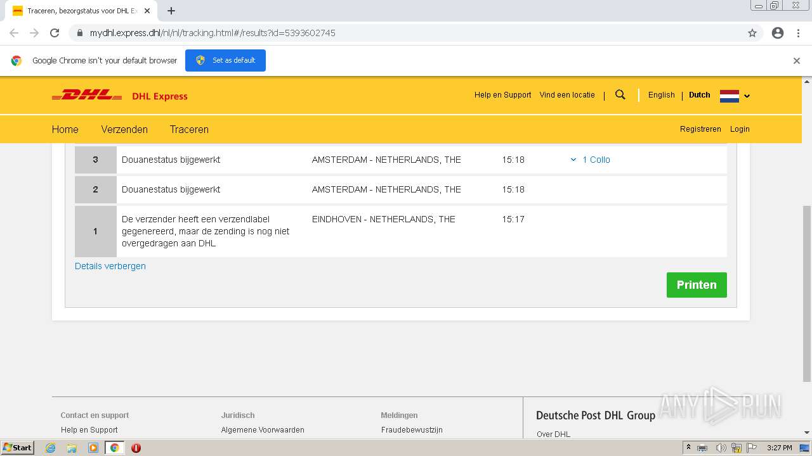The width and height of the screenshot is (812, 456).
Task: Click the red Opera taskbar icon
Action: [x=136, y=448]
